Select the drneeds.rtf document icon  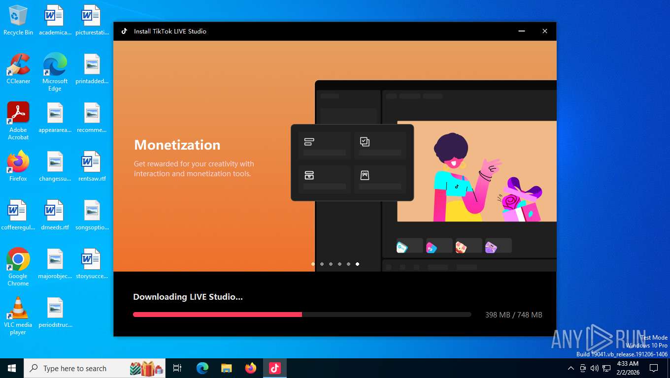click(x=55, y=215)
